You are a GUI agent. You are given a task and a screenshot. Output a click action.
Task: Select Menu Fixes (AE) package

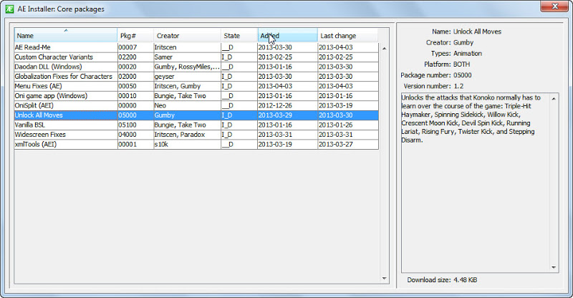tap(196, 86)
